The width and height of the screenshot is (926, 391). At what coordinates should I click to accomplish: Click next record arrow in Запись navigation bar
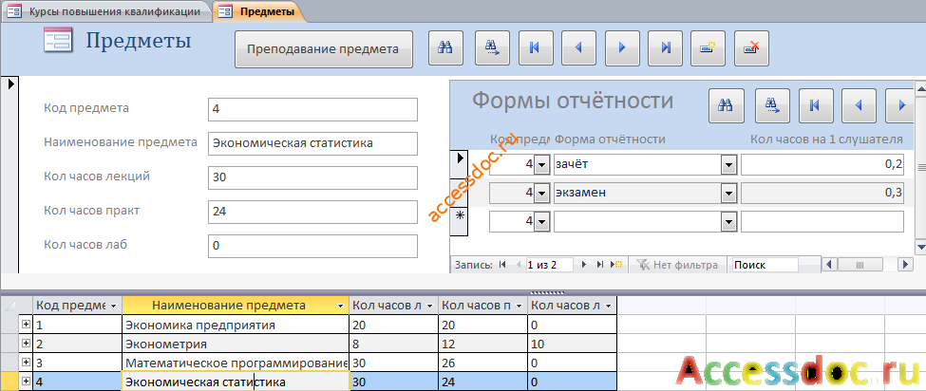pos(584,265)
